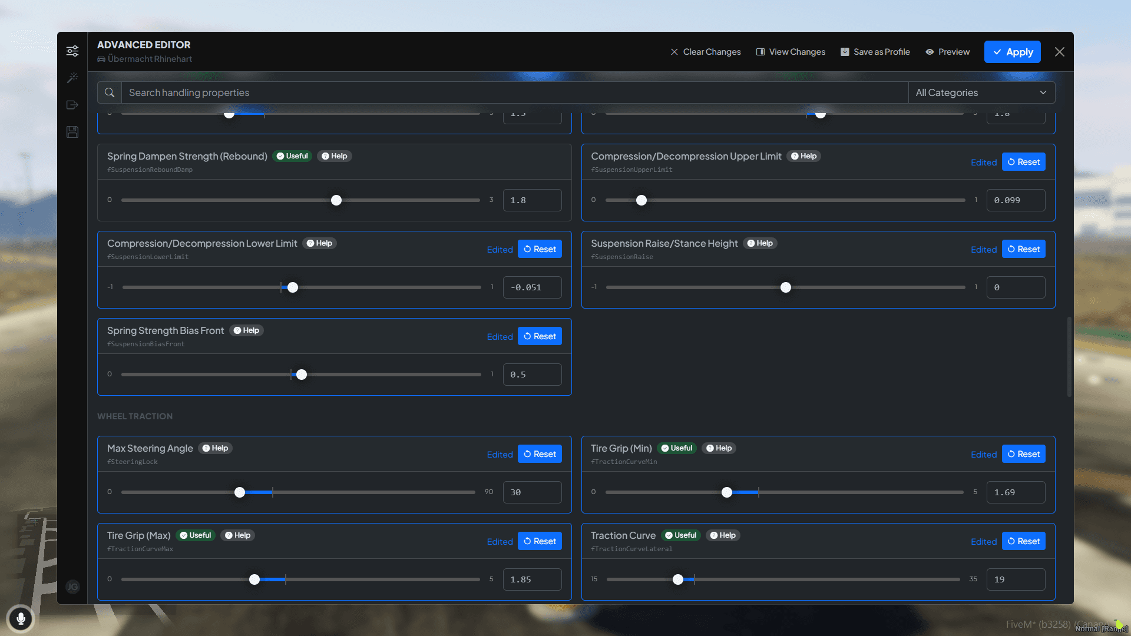The image size is (1131, 636).
Task: Click the microphone icon at bottom left
Action: coord(21,619)
